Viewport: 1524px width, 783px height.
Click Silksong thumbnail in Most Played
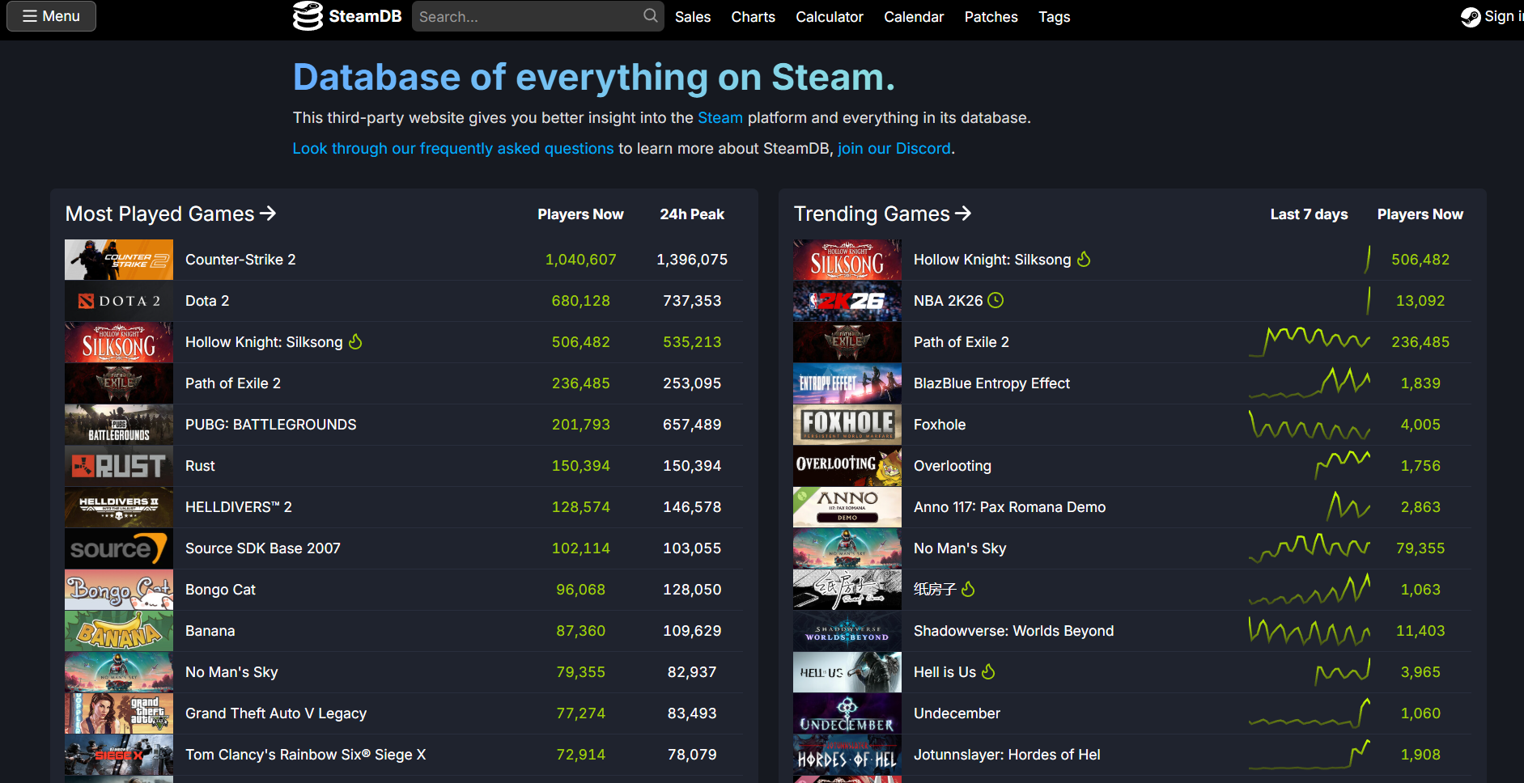click(x=119, y=342)
